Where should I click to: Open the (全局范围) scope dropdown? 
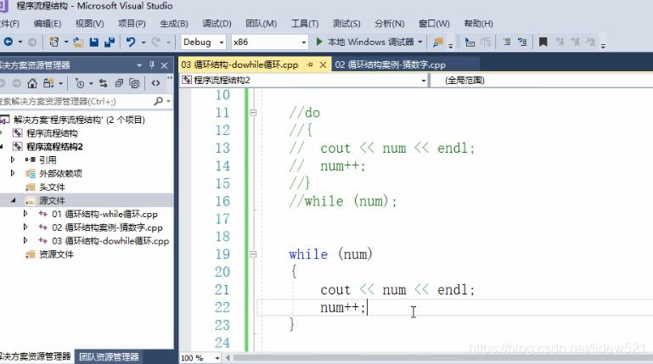(542, 81)
